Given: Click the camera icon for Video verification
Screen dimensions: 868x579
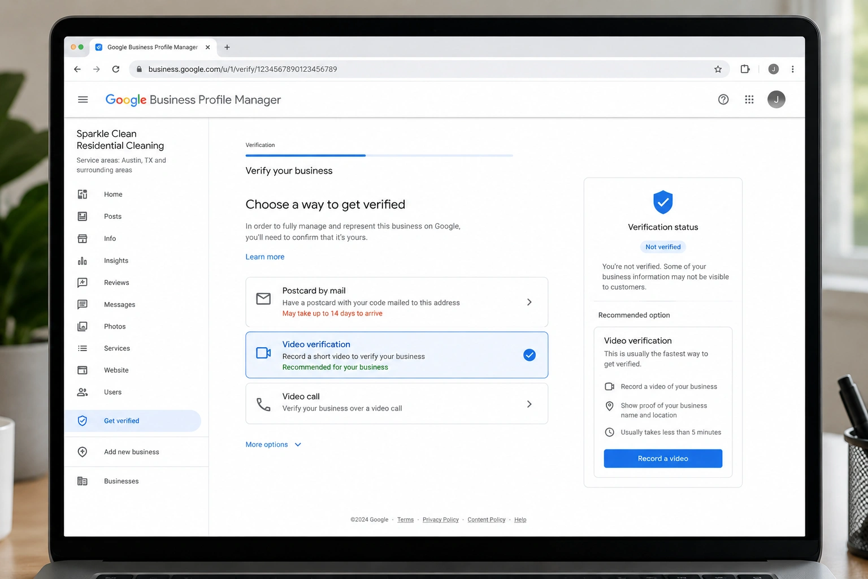Looking at the screenshot, I should point(263,353).
